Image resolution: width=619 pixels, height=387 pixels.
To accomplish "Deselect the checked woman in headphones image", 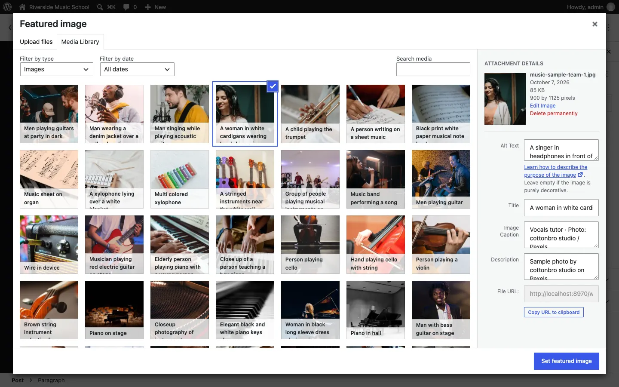I will [x=273, y=86].
